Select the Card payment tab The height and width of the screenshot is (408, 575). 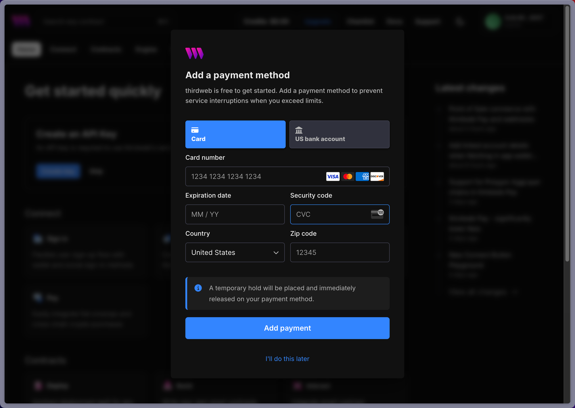[235, 134]
